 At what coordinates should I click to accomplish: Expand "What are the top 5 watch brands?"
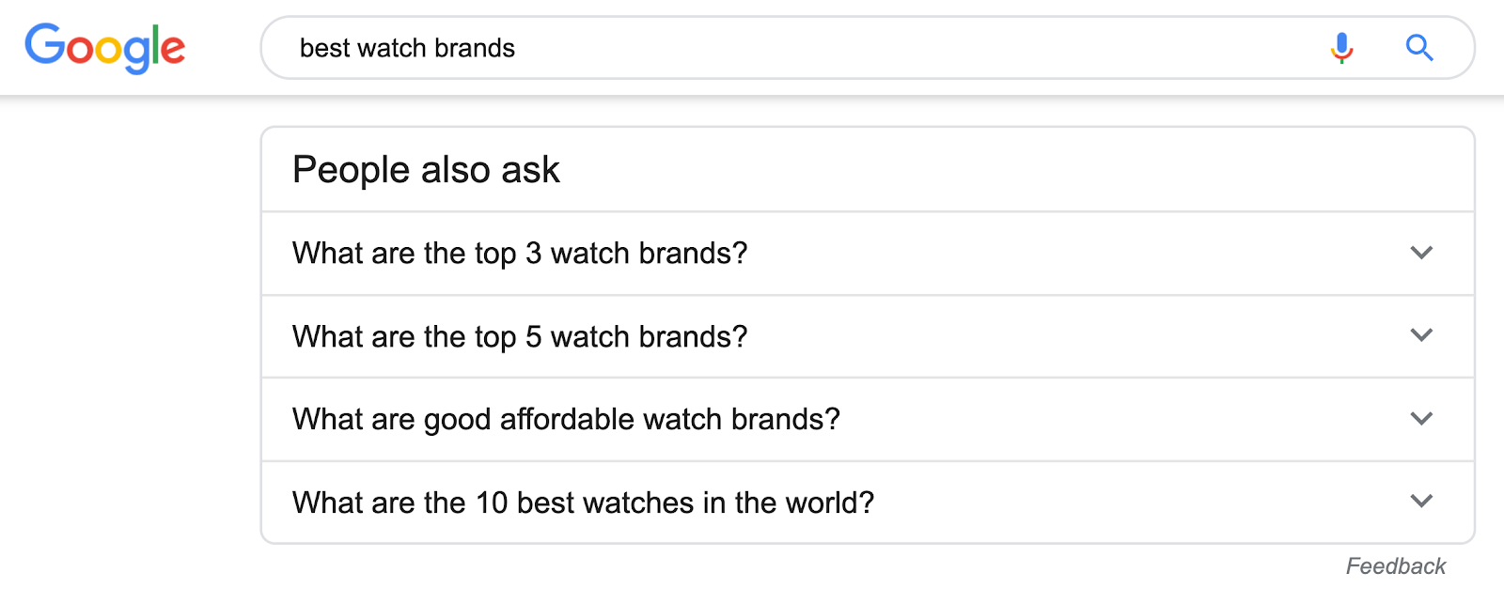[1422, 335]
